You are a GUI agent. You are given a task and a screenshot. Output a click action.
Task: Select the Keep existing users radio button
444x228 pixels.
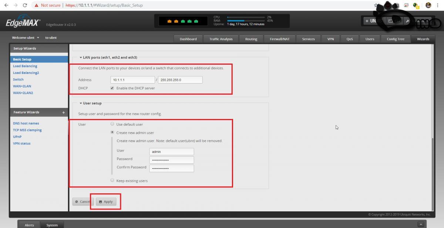tap(112, 180)
